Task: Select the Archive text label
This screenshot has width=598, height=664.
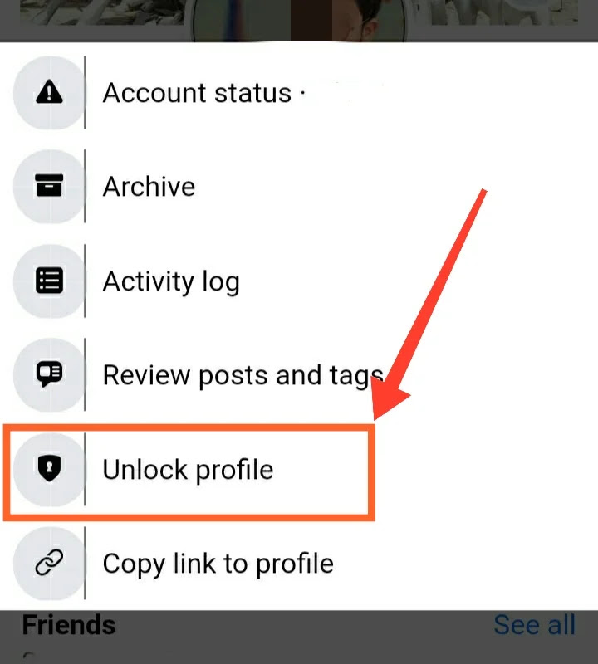Action: [x=149, y=187]
